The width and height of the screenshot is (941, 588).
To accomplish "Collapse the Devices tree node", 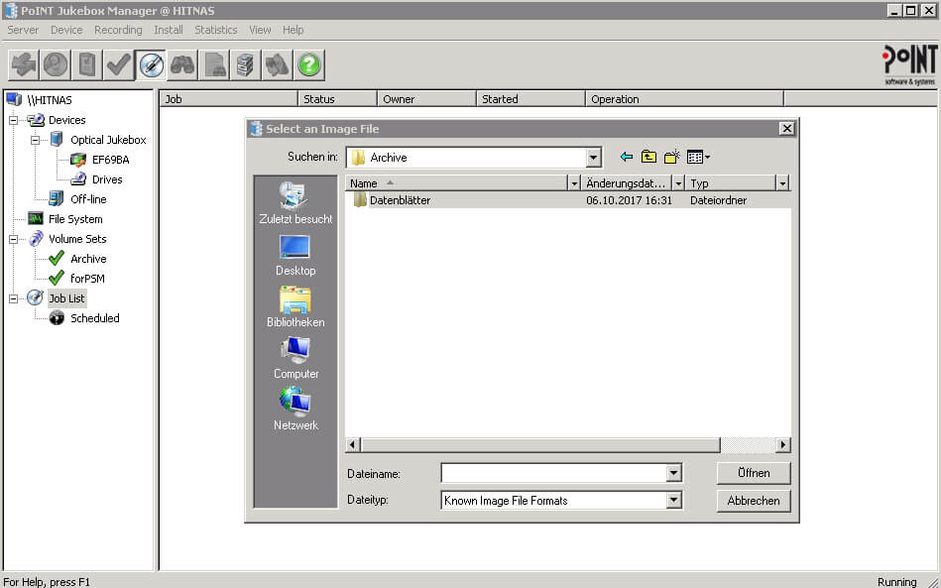I will 13,120.
